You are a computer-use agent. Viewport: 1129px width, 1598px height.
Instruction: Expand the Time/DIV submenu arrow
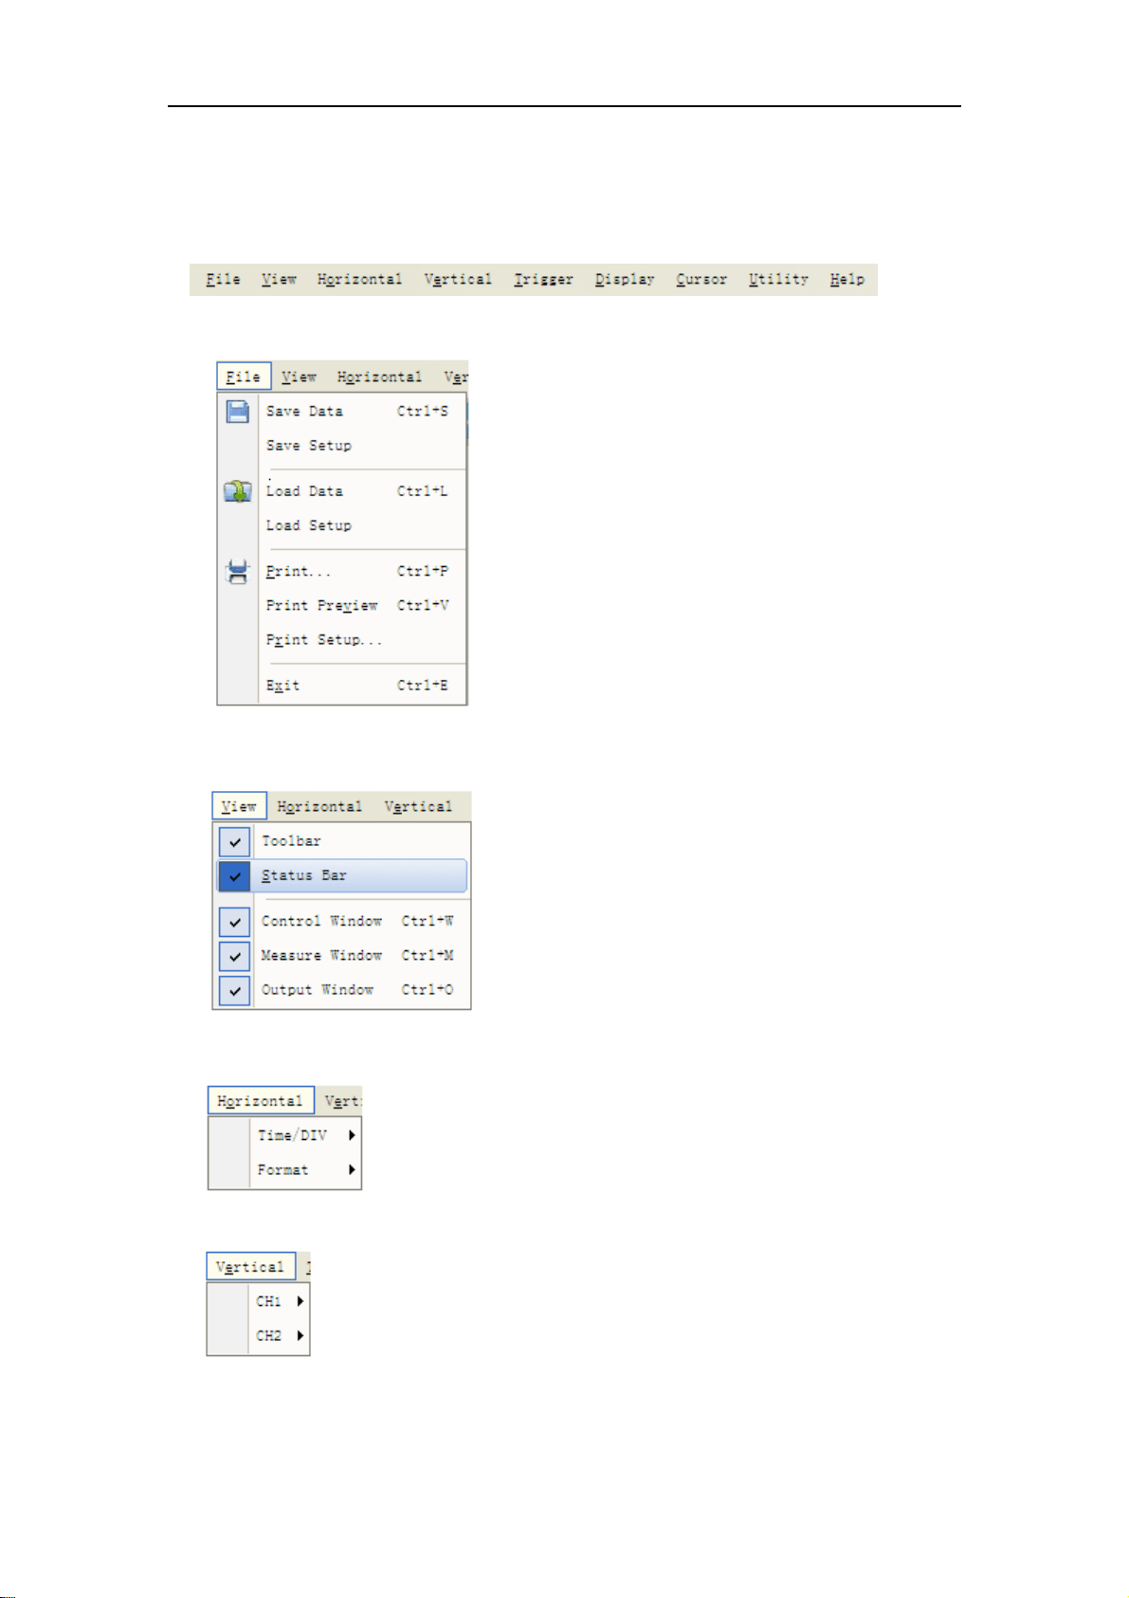352,1135
